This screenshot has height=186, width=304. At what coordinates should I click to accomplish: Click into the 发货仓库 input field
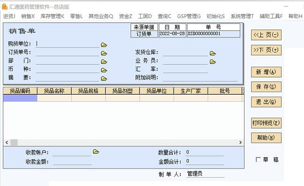tap(185, 52)
